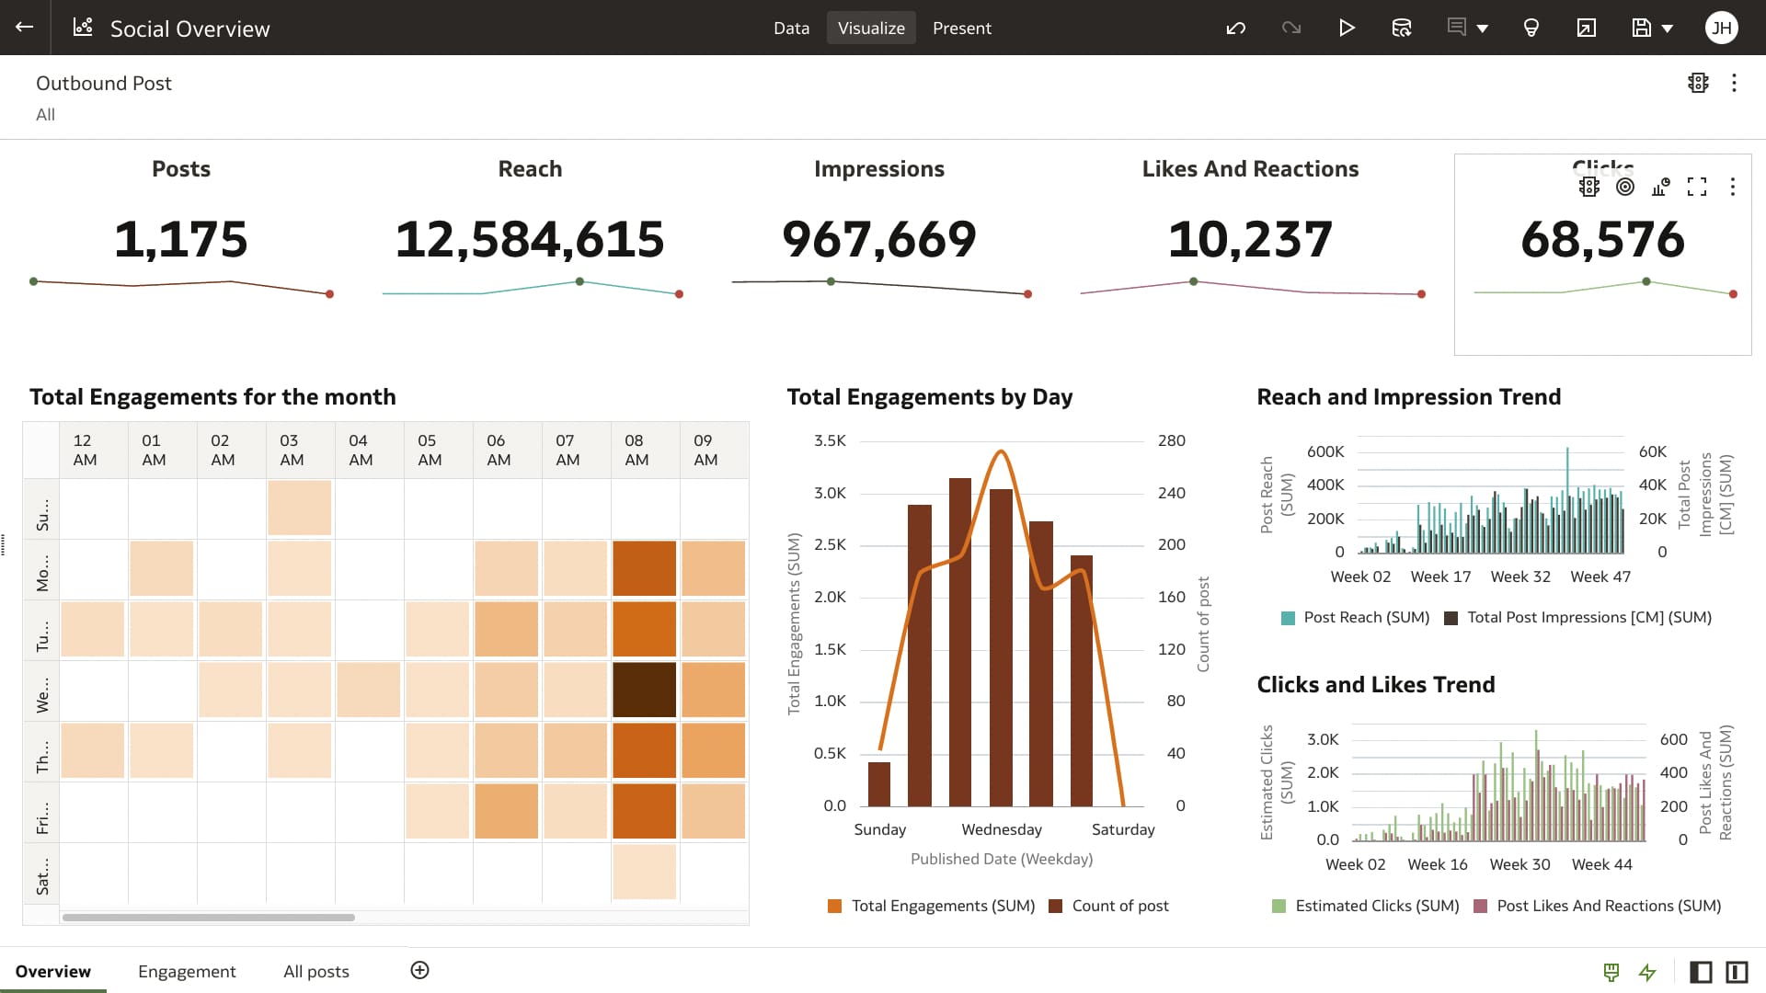This screenshot has width=1766, height=993.
Task: Click the Undo icon in the top toolbar
Action: click(x=1235, y=28)
